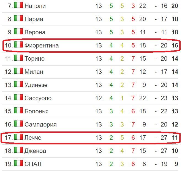The height and width of the screenshot is (171, 182).
Task: Open the Наполи team page
Action: pyautogui.click(x=35, y=6)
